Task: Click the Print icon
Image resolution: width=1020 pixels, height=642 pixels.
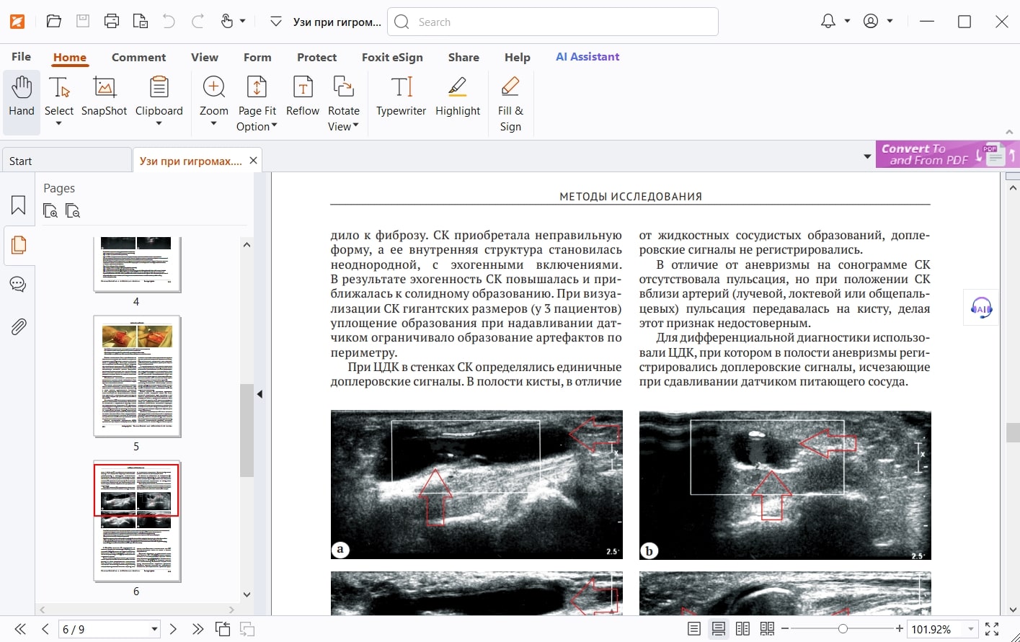Action: (x=112, y=22)
